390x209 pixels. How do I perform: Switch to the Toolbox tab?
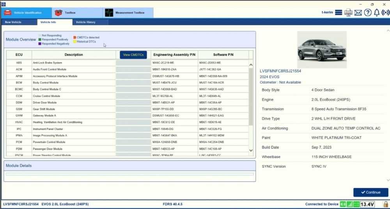click(x=77, y=13)
